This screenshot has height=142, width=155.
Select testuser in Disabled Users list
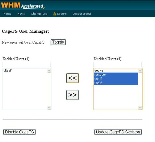[x=116, y=75]
